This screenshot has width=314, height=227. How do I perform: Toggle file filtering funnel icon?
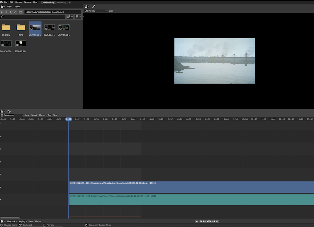point(77,17)
